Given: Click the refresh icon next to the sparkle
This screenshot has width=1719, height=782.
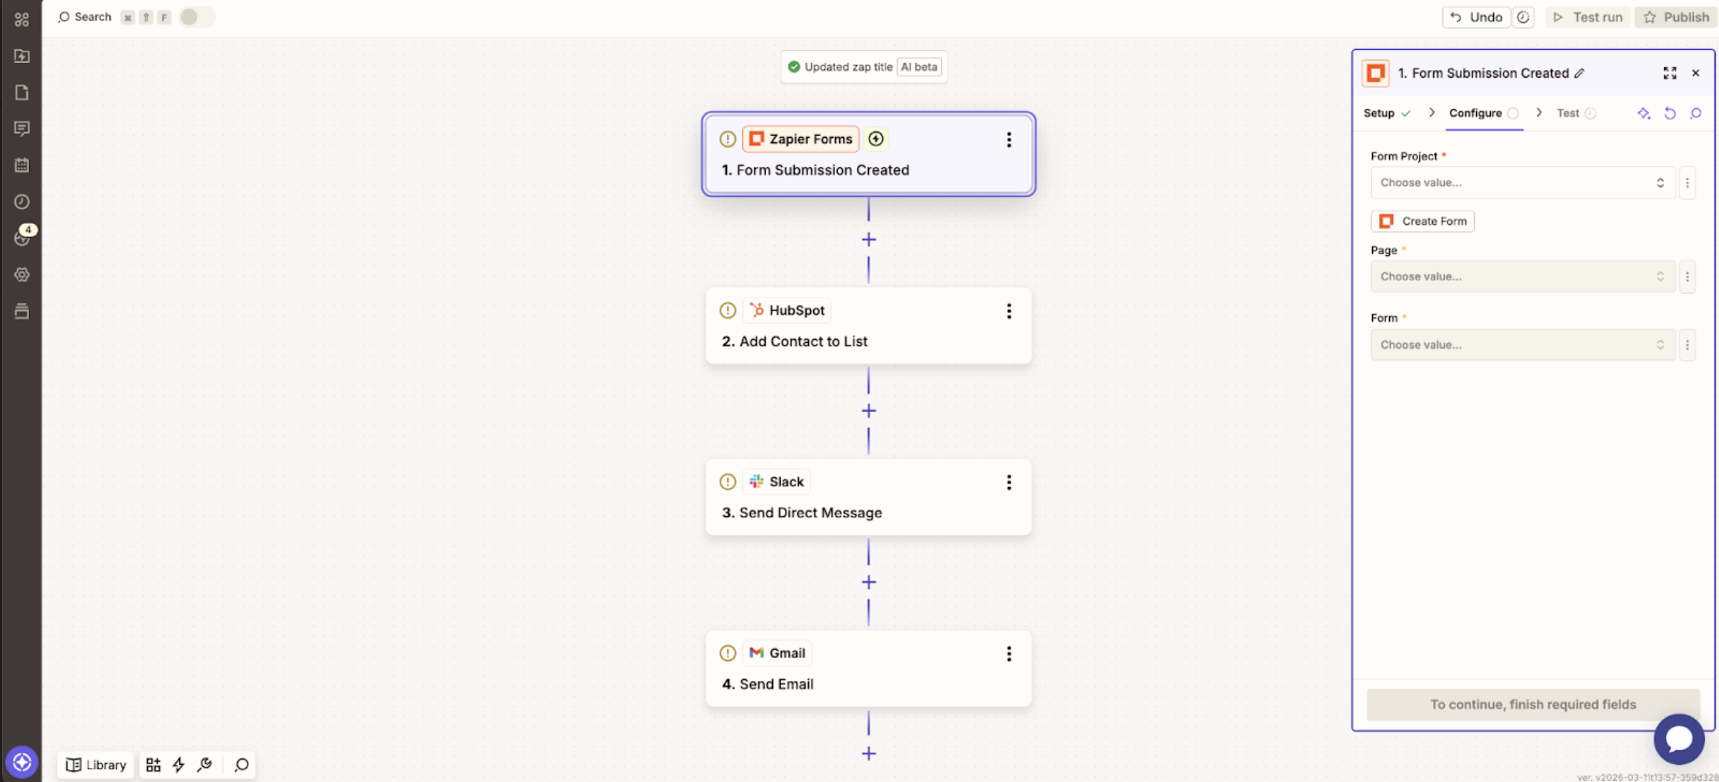Looking at the screenshot, I should 1670,113.
